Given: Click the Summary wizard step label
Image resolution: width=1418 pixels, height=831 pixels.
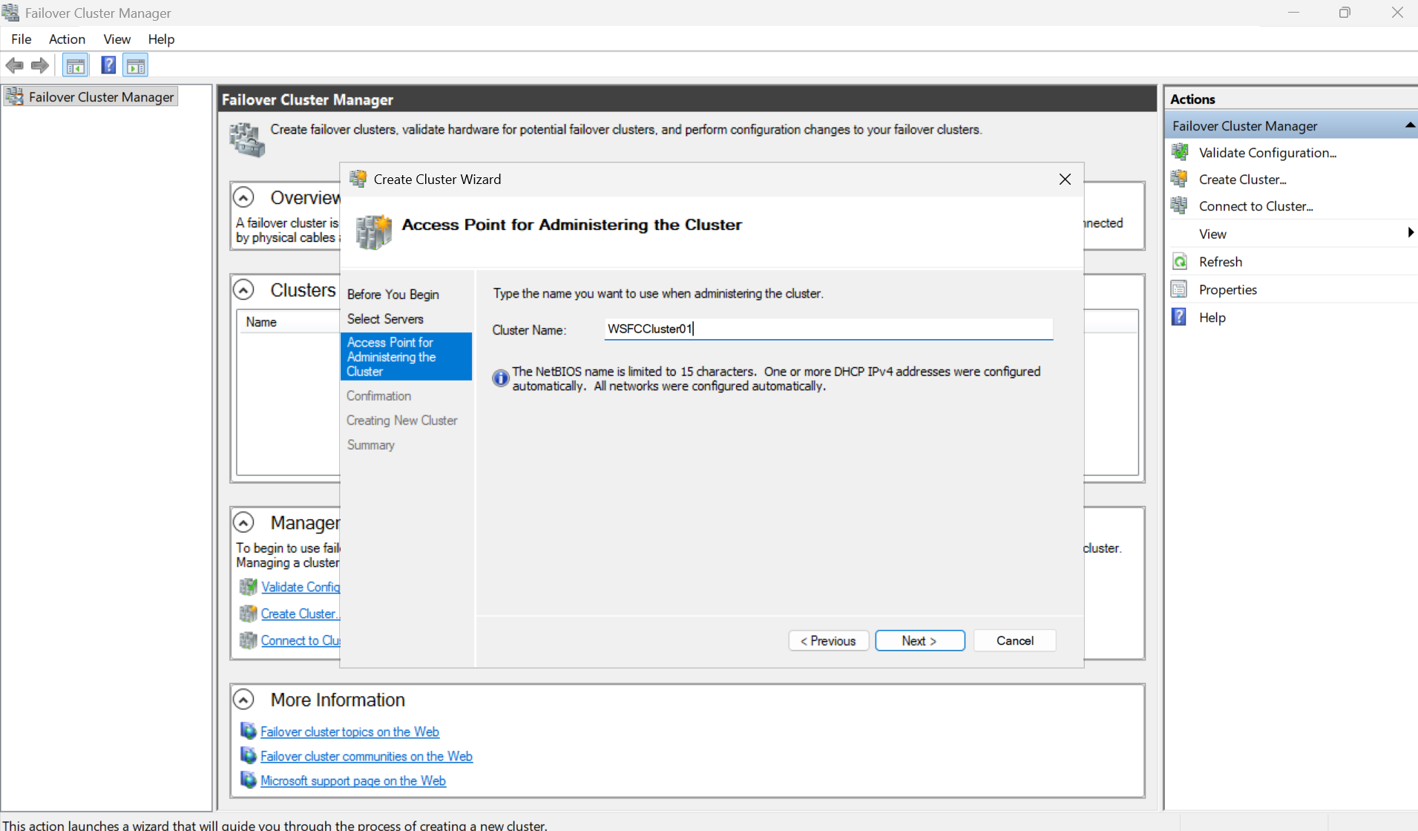Looking at the screenshot, I should click(370, 445).
